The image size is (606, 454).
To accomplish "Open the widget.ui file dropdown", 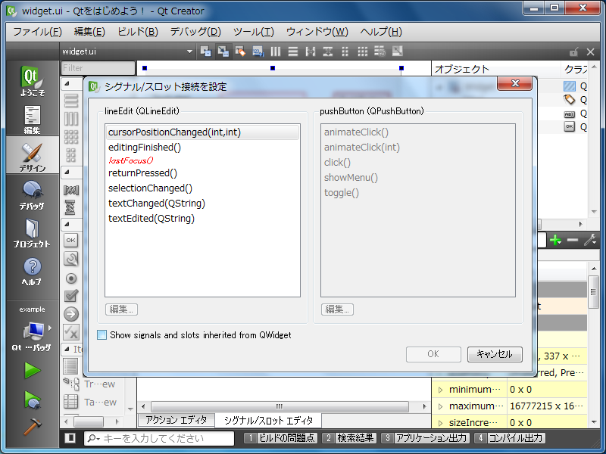I will click(x=190, y=51).
